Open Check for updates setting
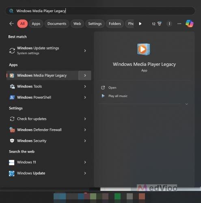This screenshot has width=201, height=203. click(49, 119)
